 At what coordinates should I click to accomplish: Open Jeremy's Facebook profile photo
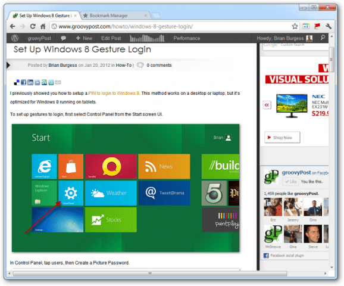coord(293,207)
